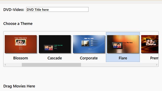Click the DVD-Video label
The image size is (162, 91).
[x=14, y=10]
